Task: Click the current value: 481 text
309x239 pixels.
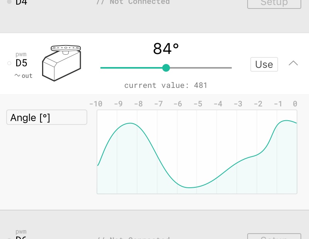Action: (x=166, y=85)
